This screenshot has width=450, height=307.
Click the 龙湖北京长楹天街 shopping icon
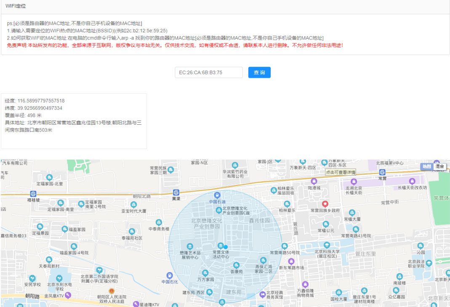[354, 181]
